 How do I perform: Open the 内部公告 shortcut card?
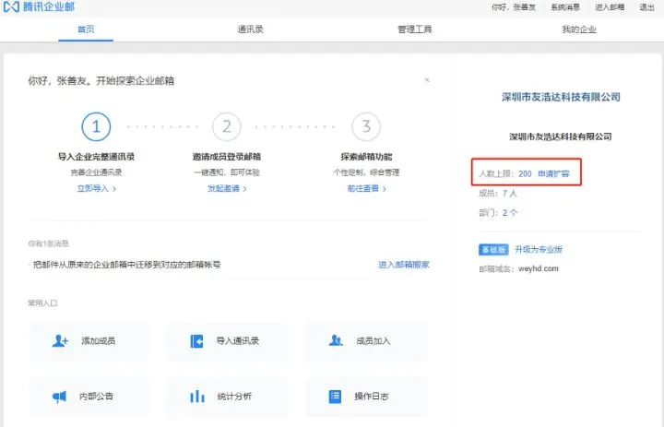89,397
